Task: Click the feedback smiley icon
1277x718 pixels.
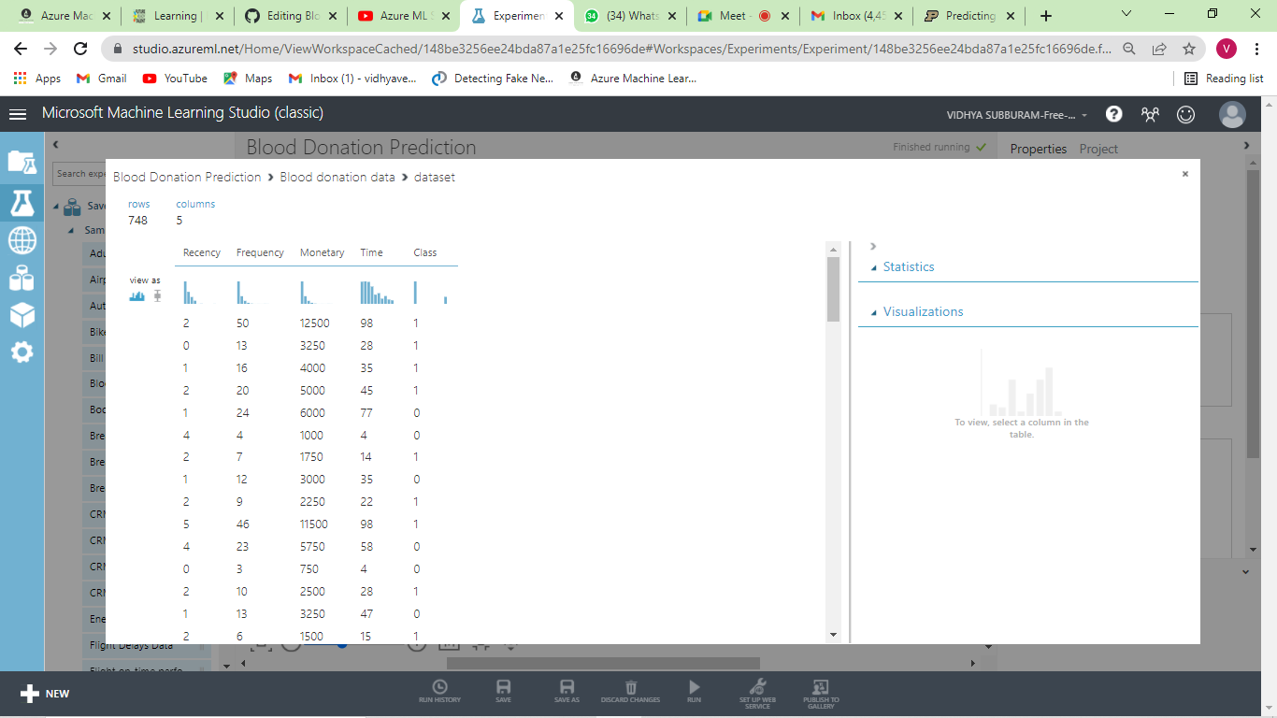Action: point(1185,114)
